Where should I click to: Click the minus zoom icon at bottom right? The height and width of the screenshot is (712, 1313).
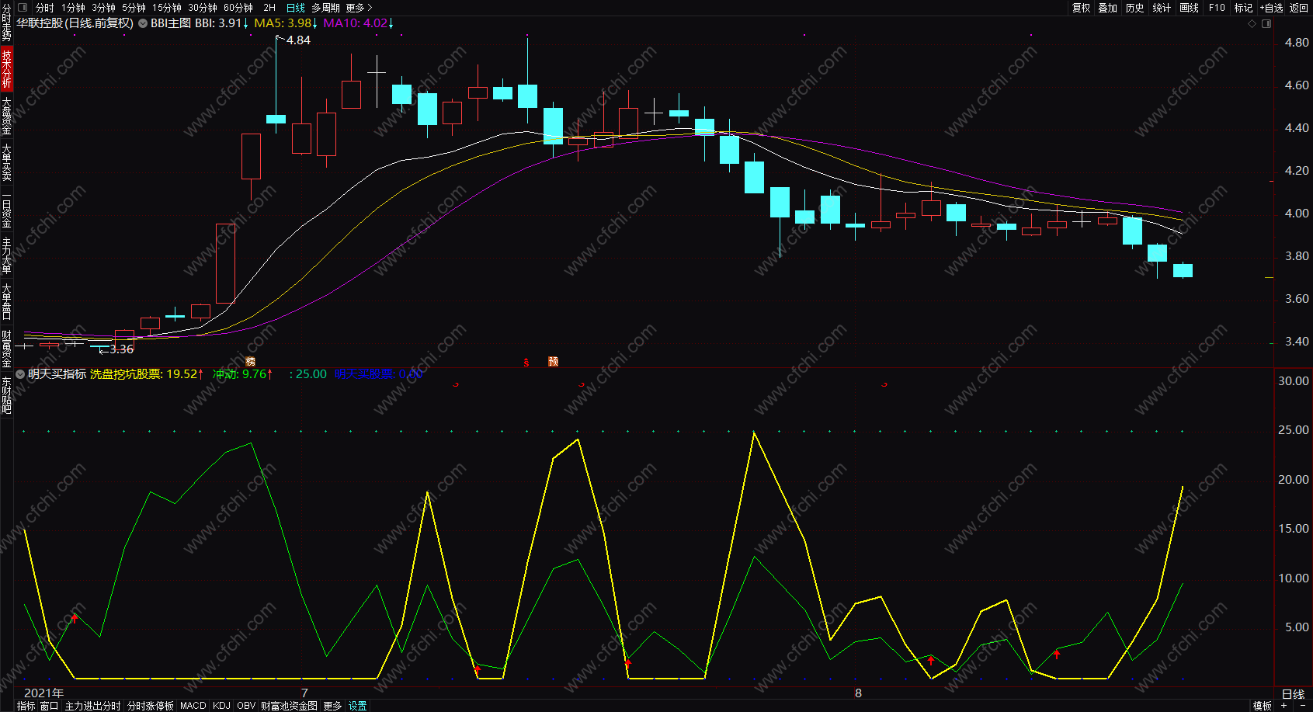point(1302,706)
